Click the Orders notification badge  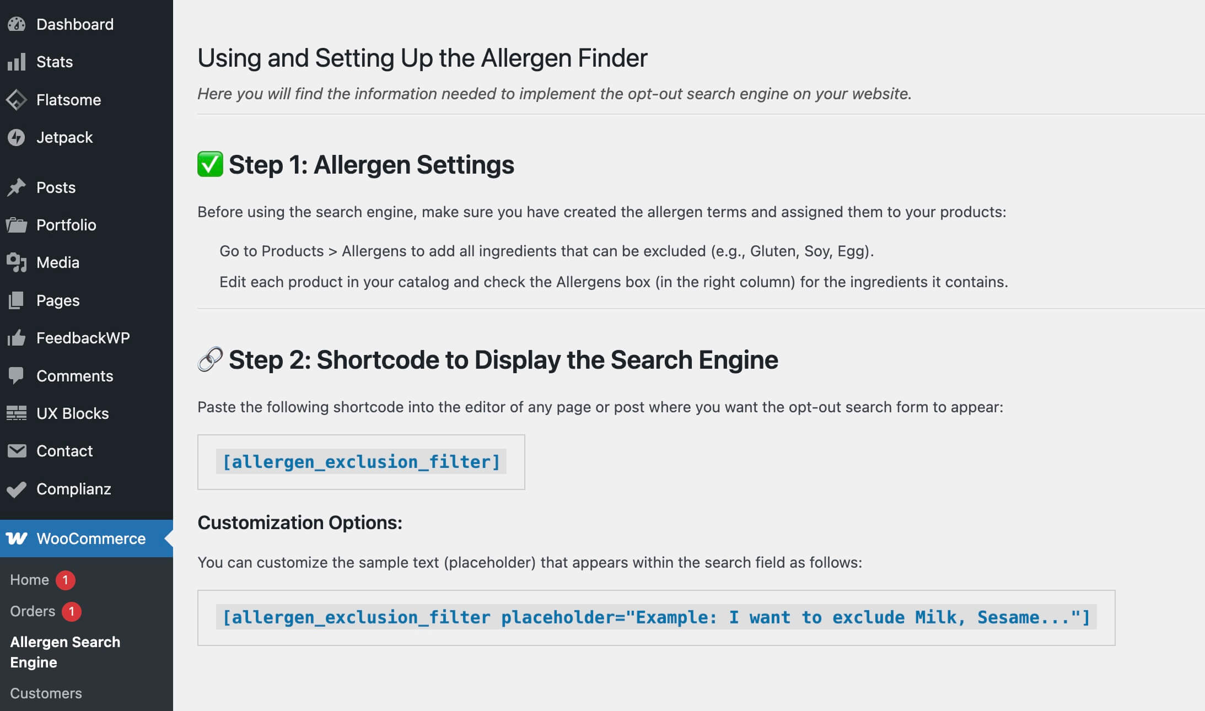[72, 611]
